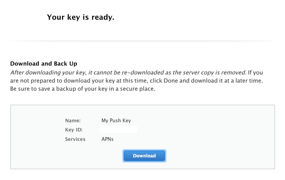Select the "My Push Key" name value

click(116, 121)
